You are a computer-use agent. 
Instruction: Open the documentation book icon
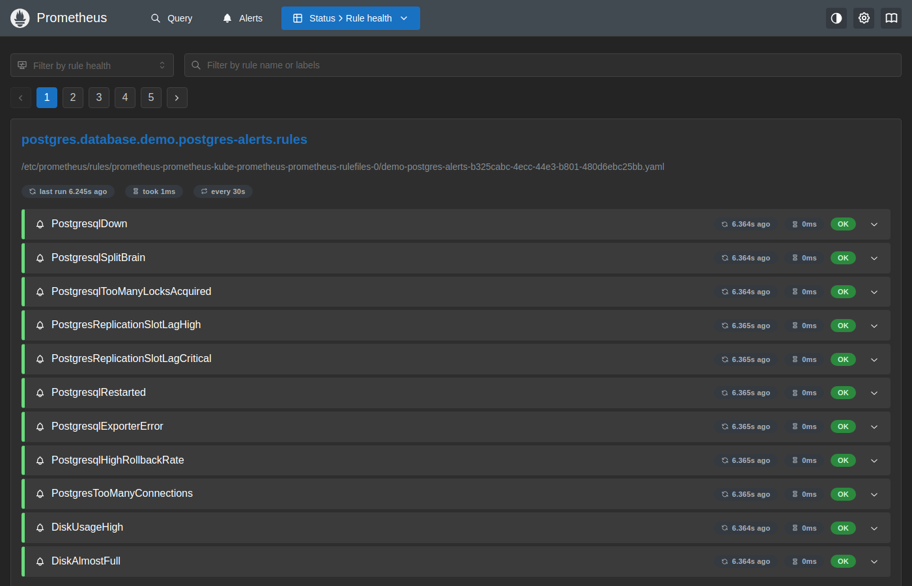tap(891, 18)
